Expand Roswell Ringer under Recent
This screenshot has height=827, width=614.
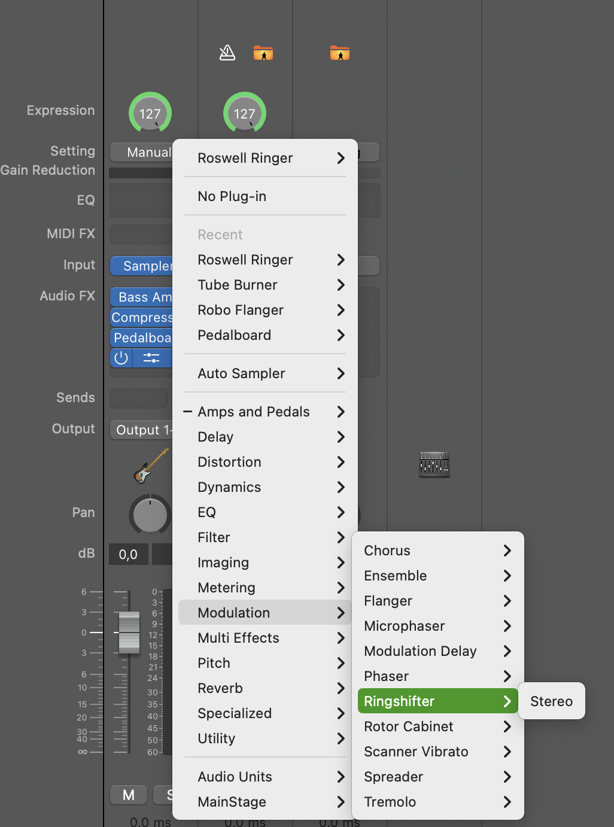(265, 260)
